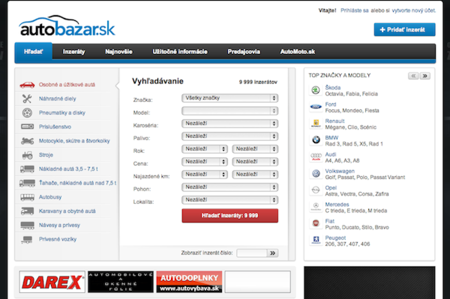
Task: Open the AutoMoto.sk tab
Action: click(298, 52)
